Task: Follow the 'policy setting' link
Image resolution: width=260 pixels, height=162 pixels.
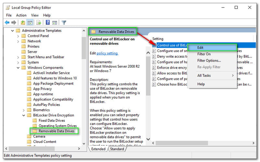Action: click(x=107, y=53)
